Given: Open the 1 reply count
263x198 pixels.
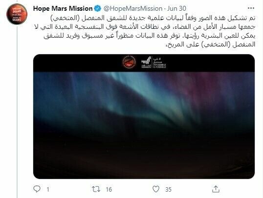Looking at the screenshot, I should (48, 189).
